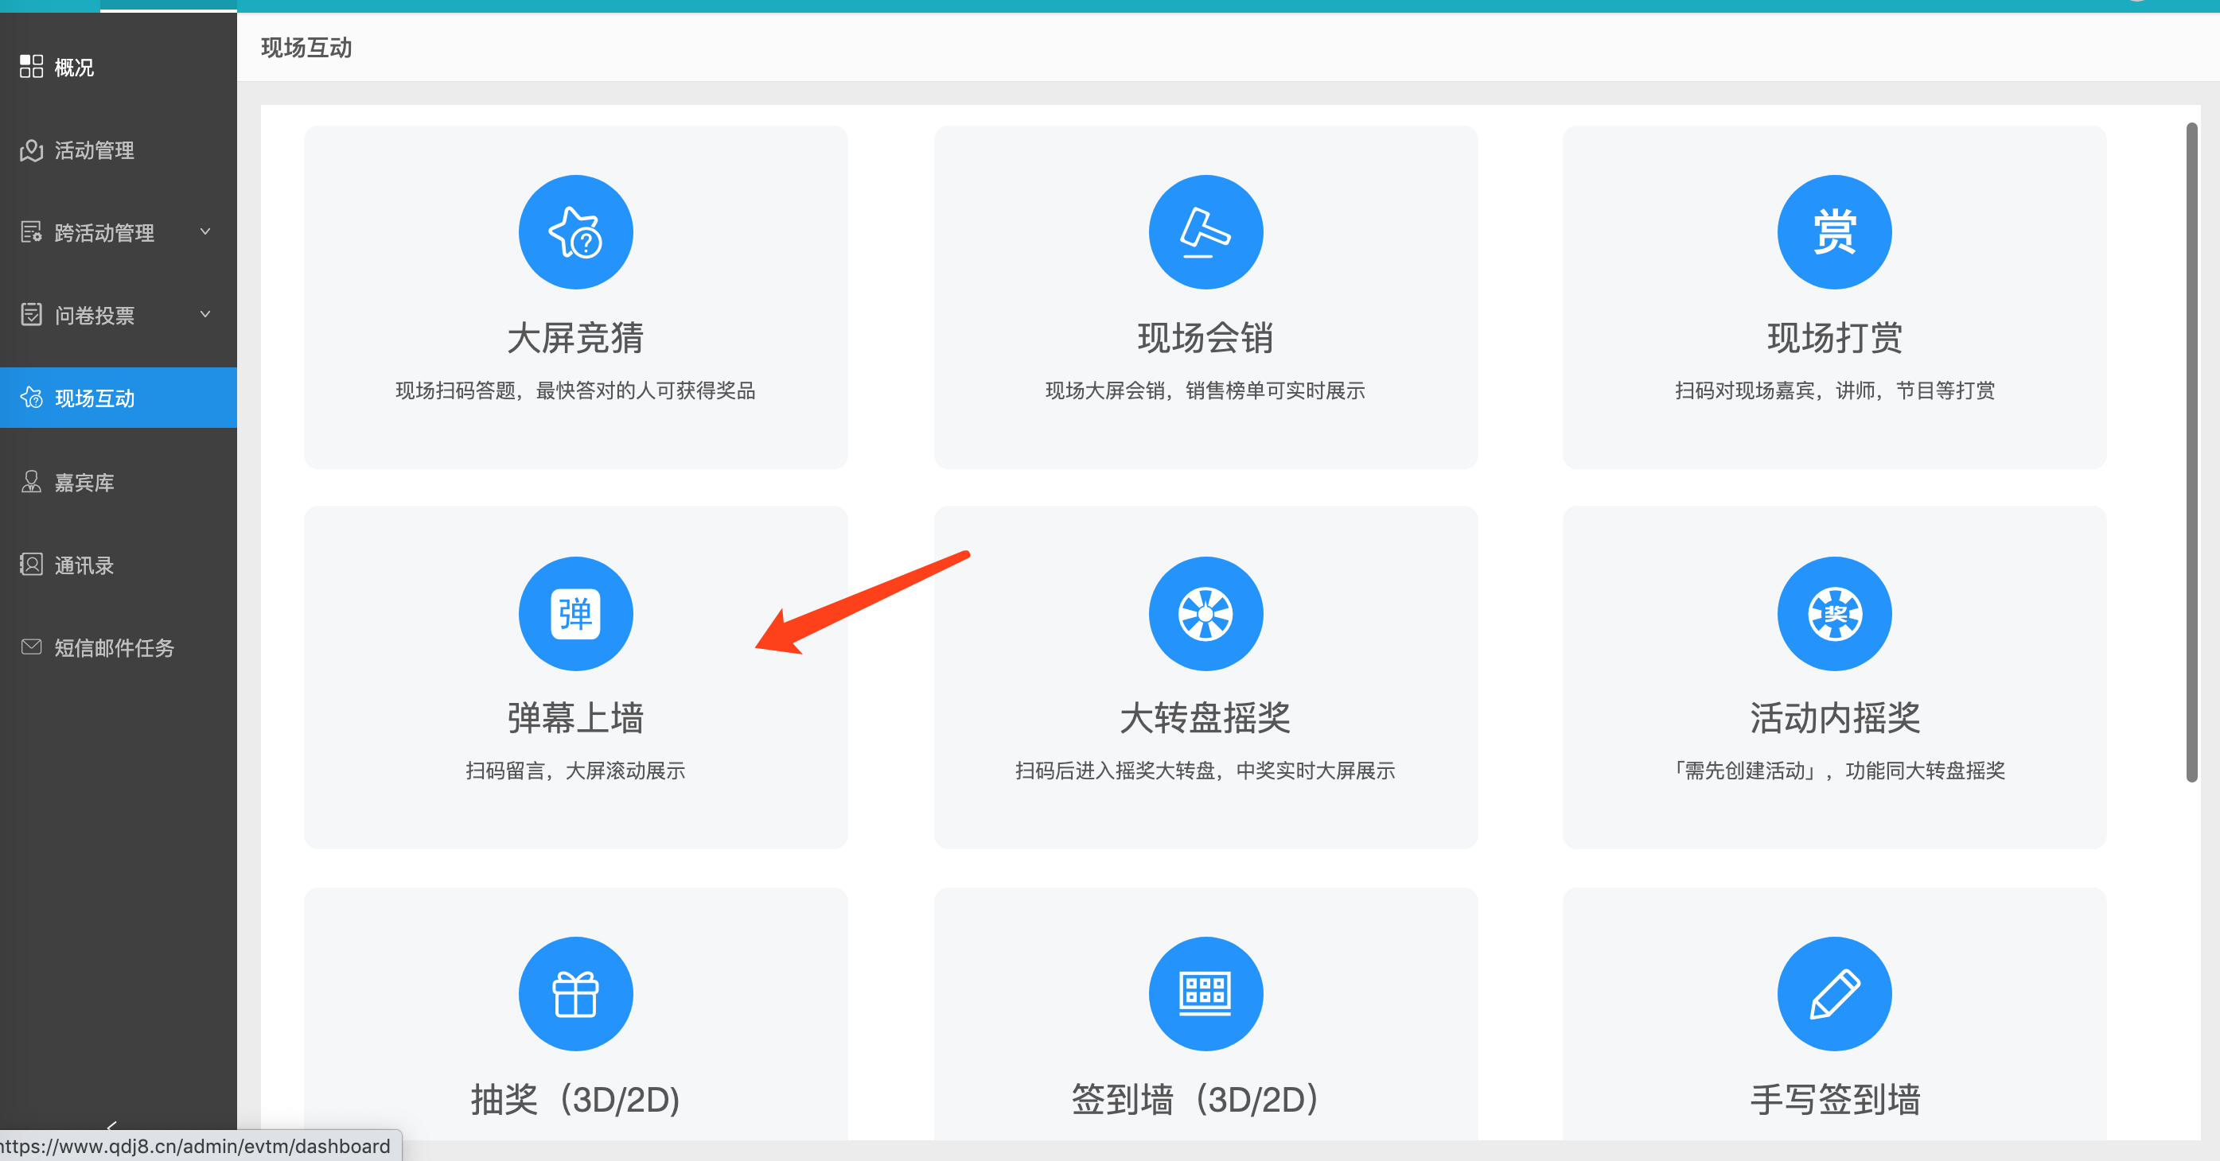Viewport: 2220px width, 1161px height.
Task: Click the 通讯录 contacts icon
Action: [31, 564]
